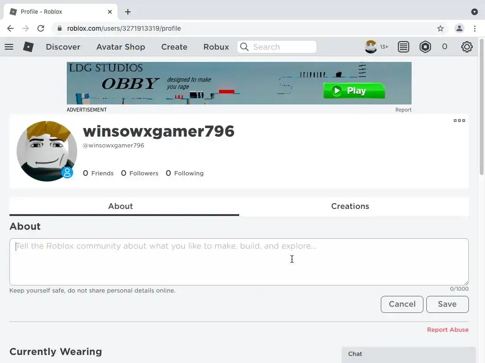View the 0 Followers list
This screenshot has width=485, height=363.
140,173
